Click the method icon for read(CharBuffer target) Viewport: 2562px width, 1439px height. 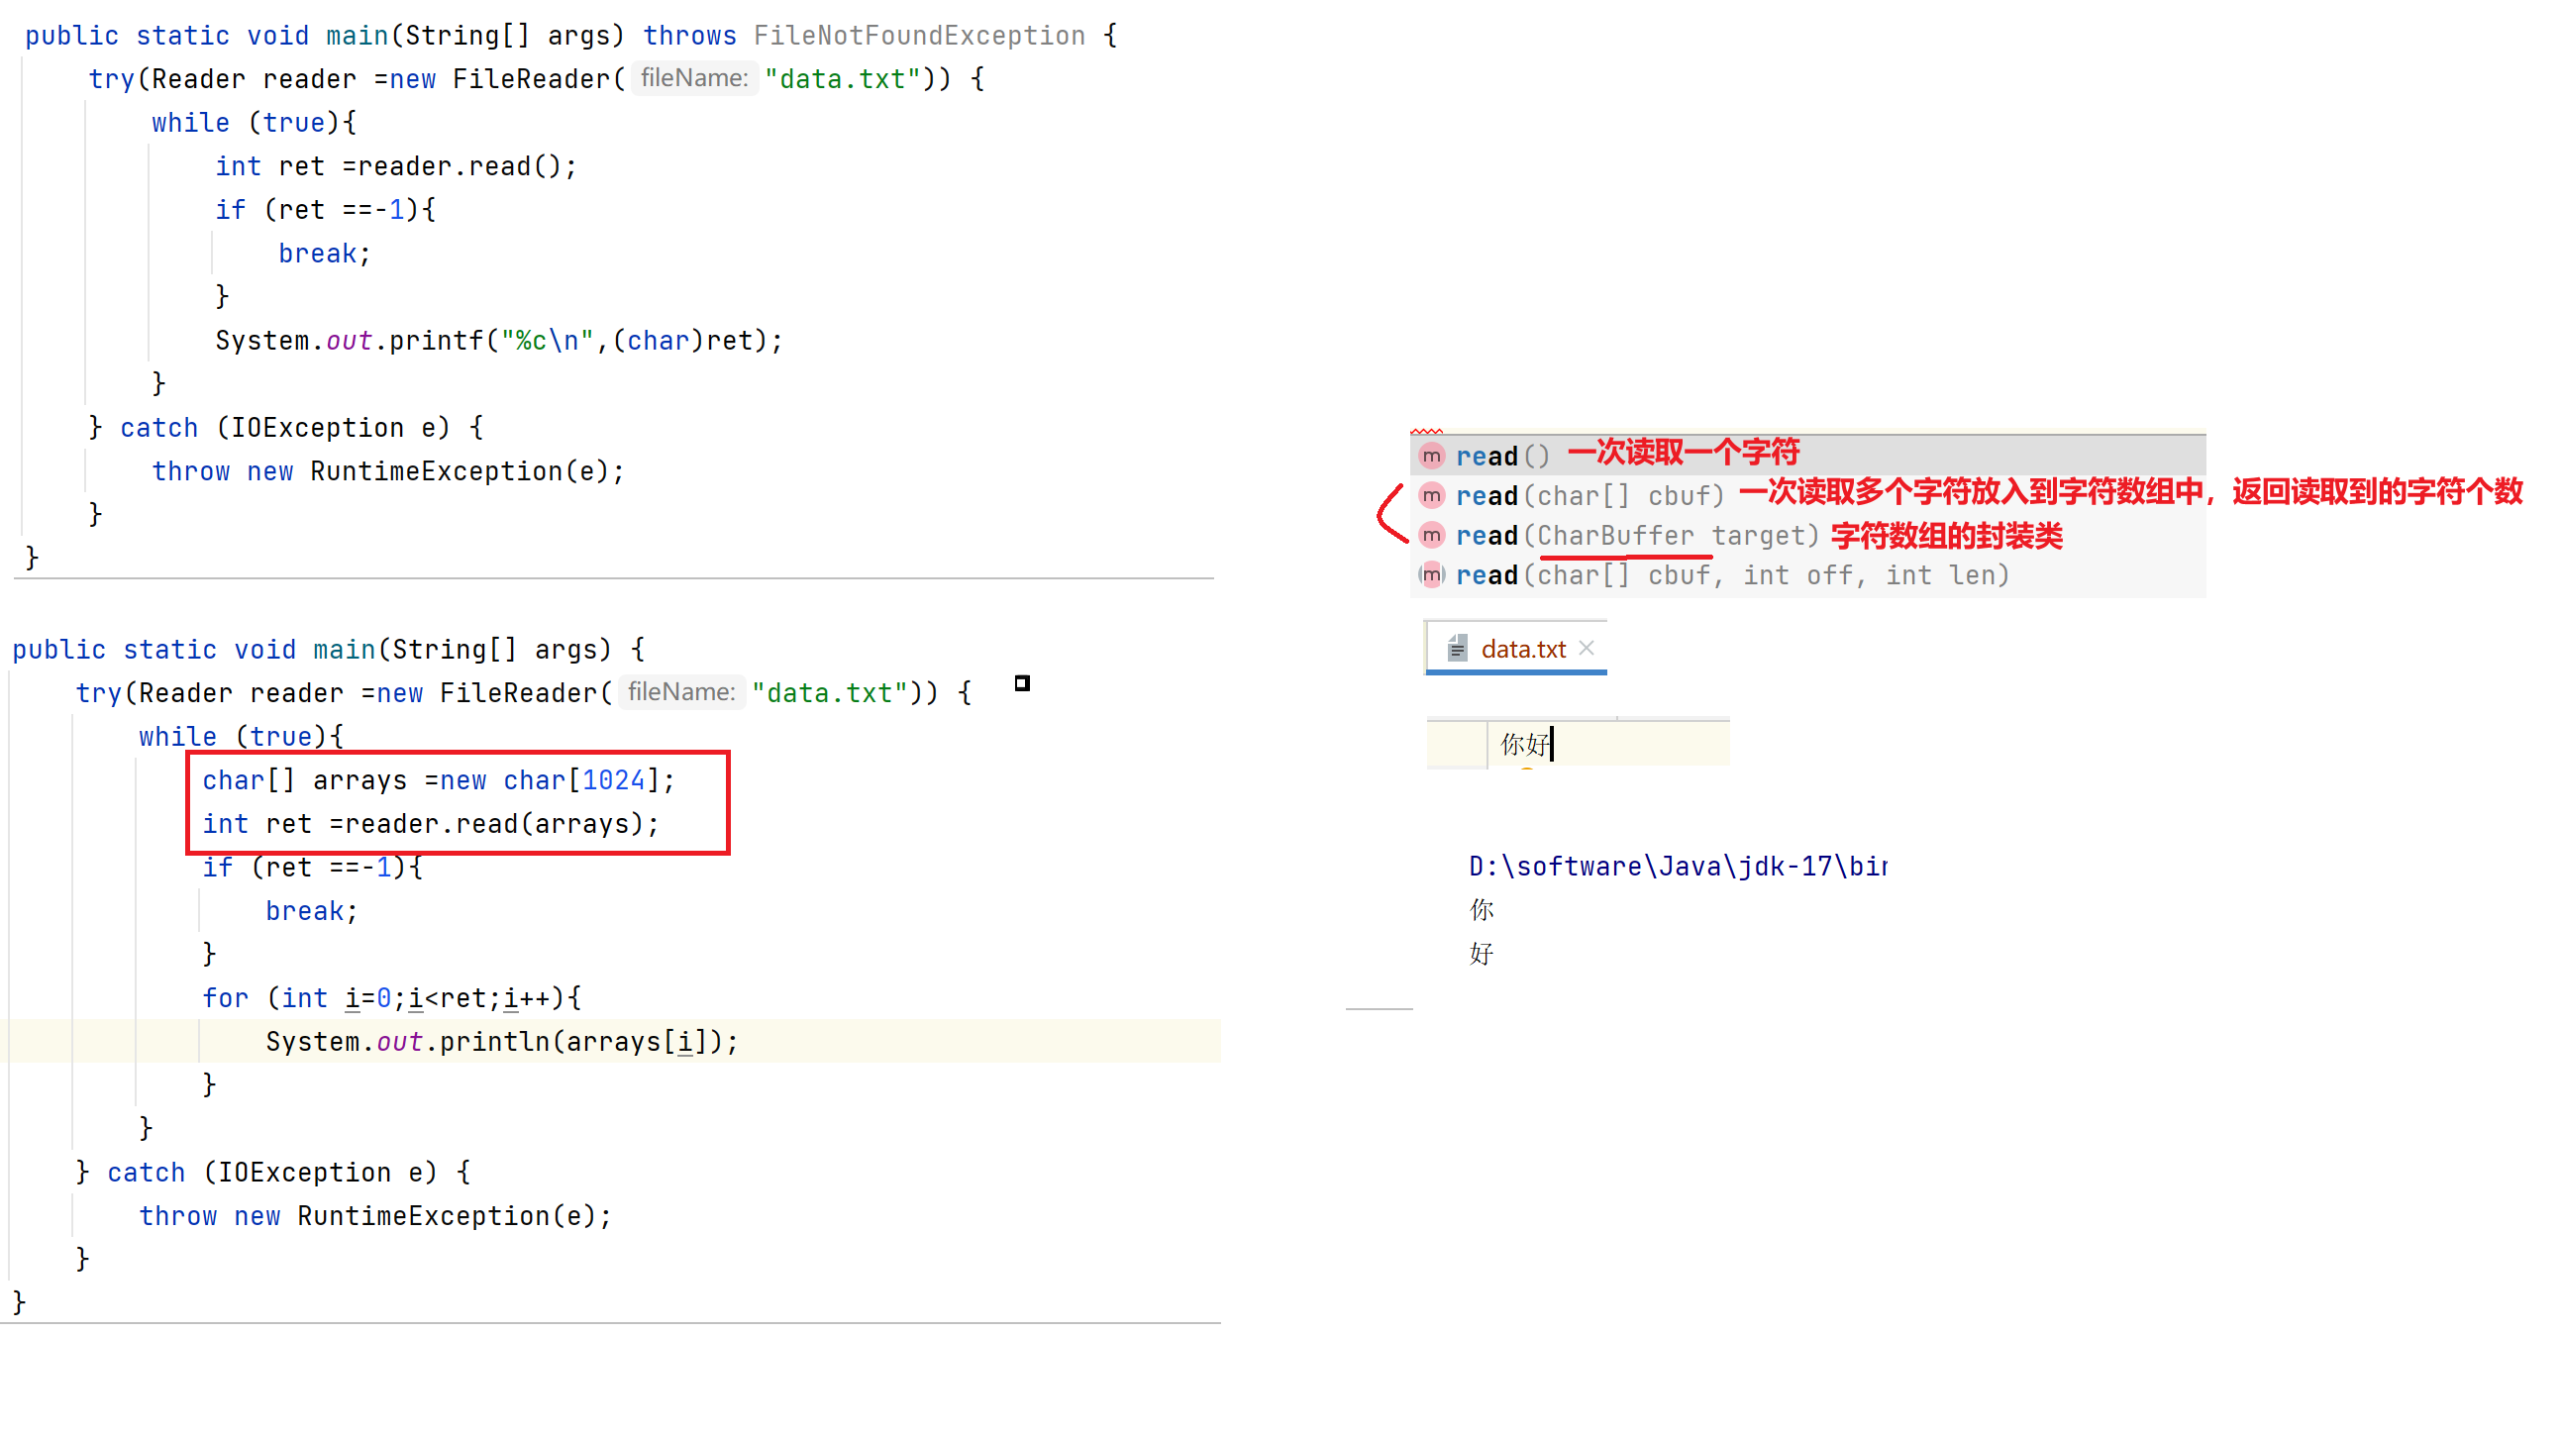(1431, 535)
